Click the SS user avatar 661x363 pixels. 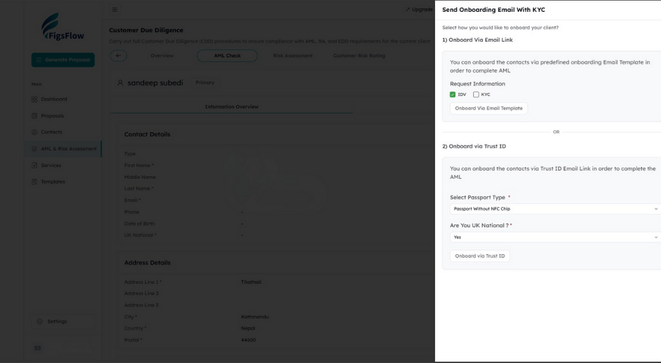coord(38,348)
